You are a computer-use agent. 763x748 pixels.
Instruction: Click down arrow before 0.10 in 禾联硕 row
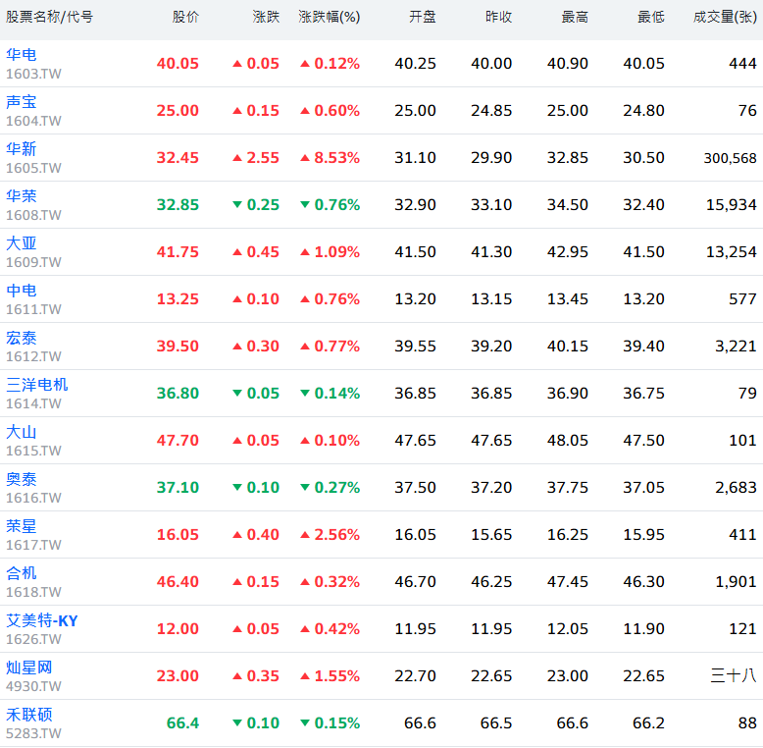[237, 723]
